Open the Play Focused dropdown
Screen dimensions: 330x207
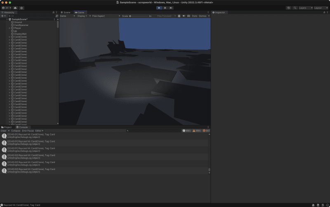pyautogui.click(x=166, y=16)
